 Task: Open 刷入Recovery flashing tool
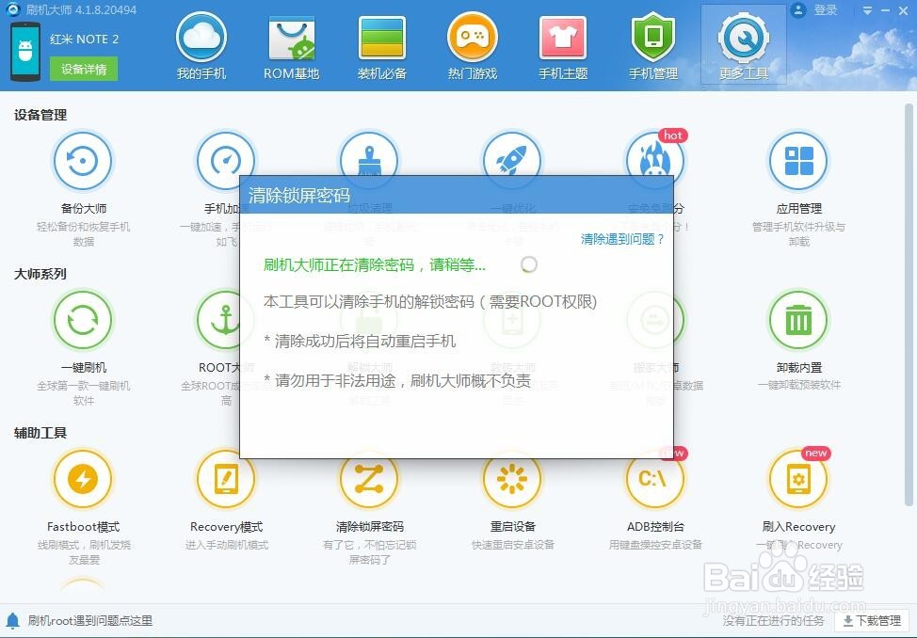point(798,480)
